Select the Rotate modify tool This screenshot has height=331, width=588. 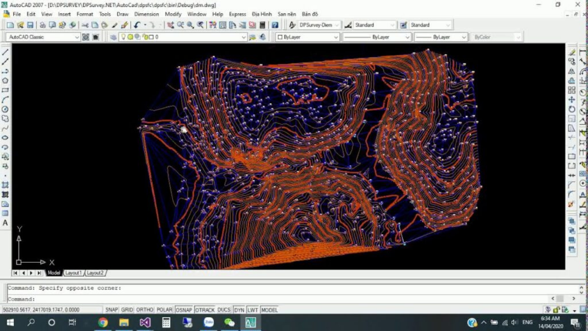572,109
